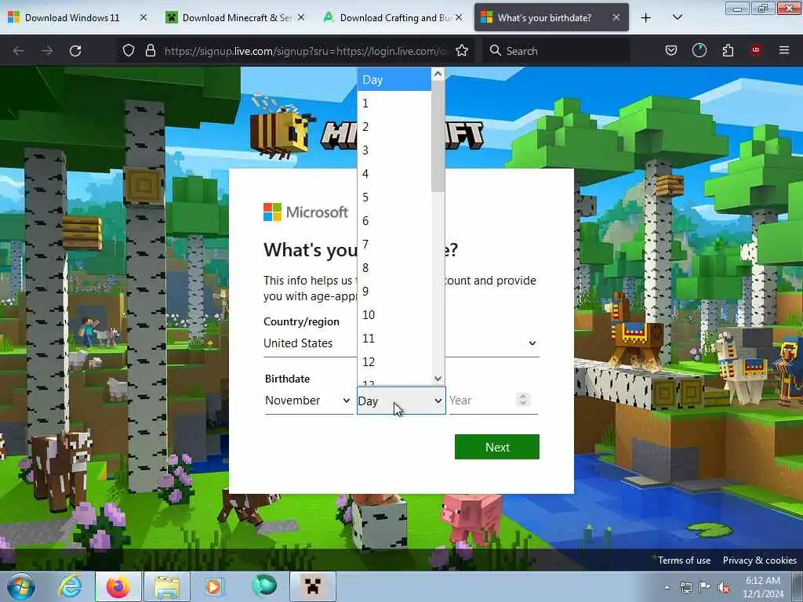Choose day 9 from list

(x=394, y=292)
